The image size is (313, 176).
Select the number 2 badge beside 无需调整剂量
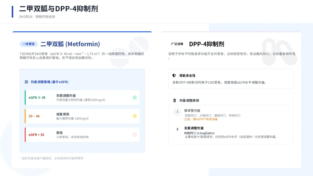coord(177,129)
